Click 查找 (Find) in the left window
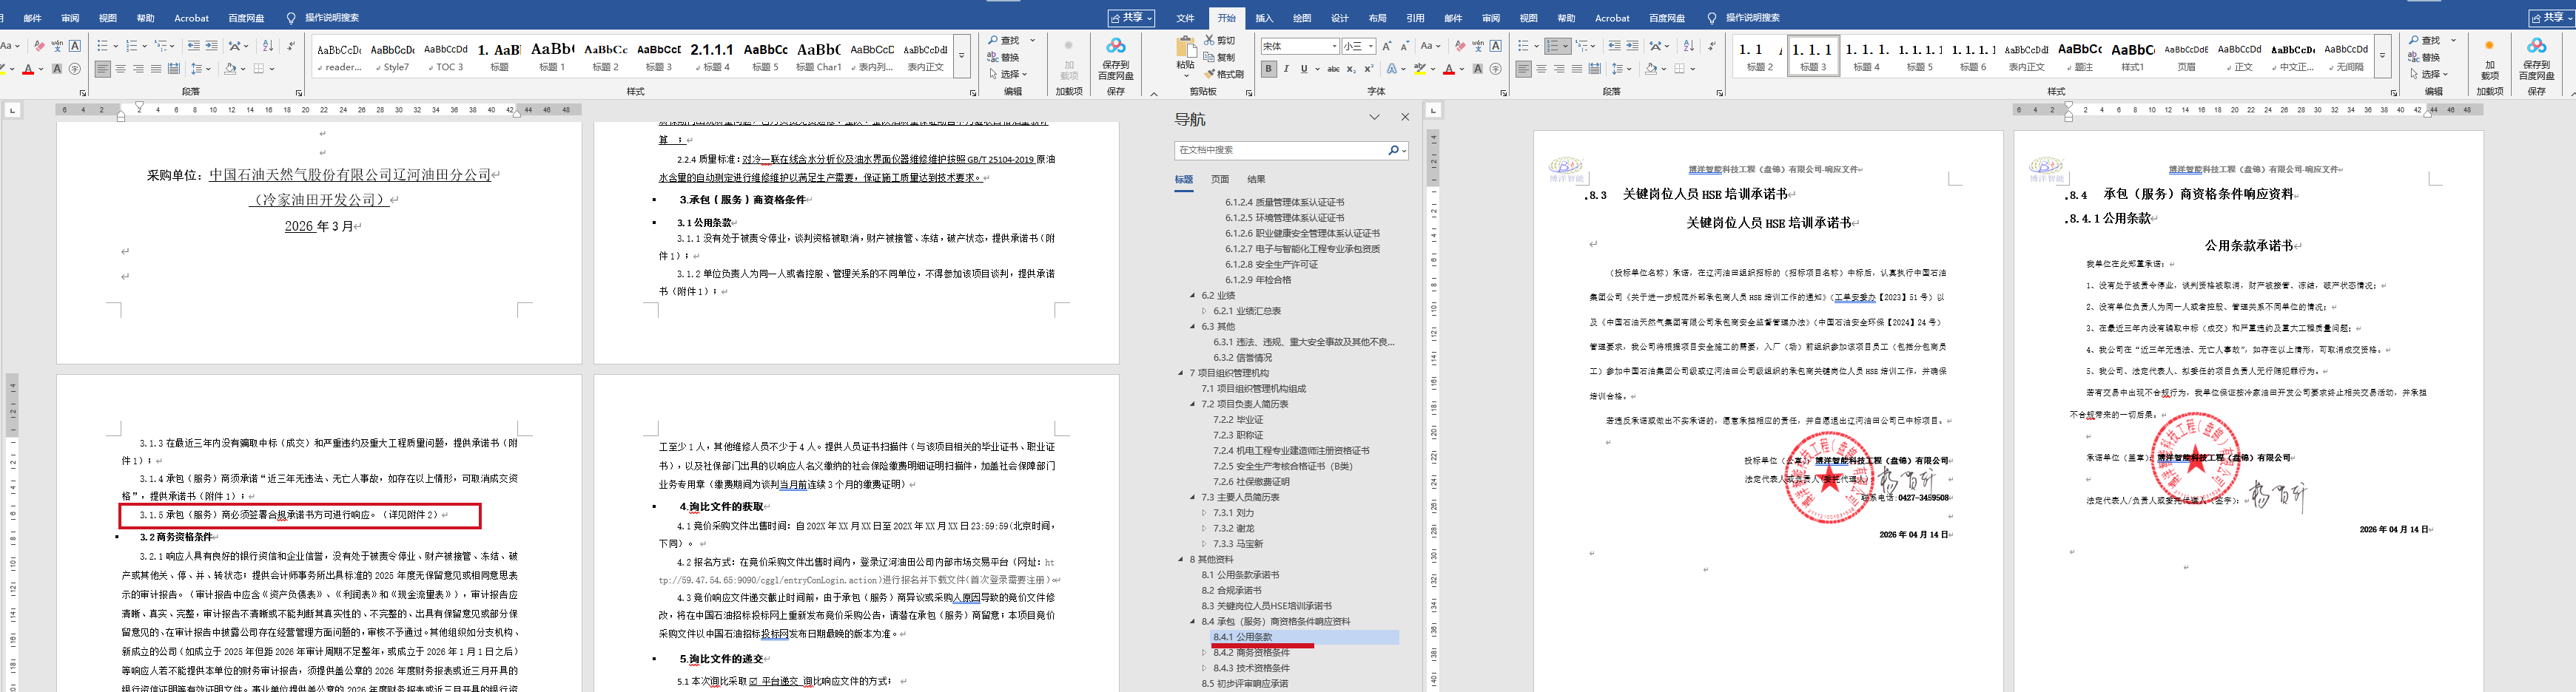 1003,40
